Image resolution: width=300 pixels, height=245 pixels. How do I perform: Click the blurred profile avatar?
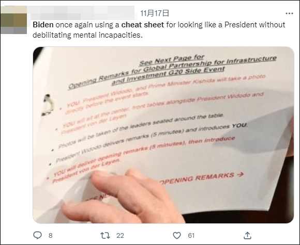pyautogui.click(x=13, y=20)
